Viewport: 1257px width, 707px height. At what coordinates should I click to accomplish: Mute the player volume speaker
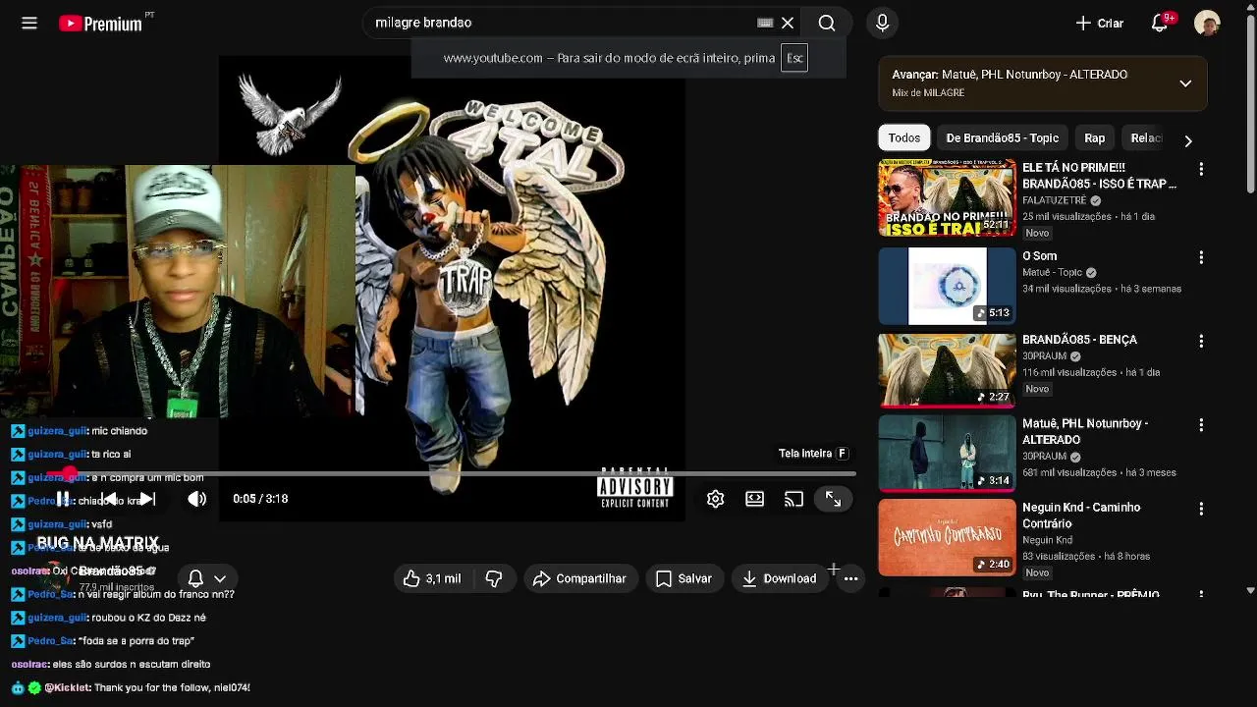pyautogui.click(x=196, y=499)
